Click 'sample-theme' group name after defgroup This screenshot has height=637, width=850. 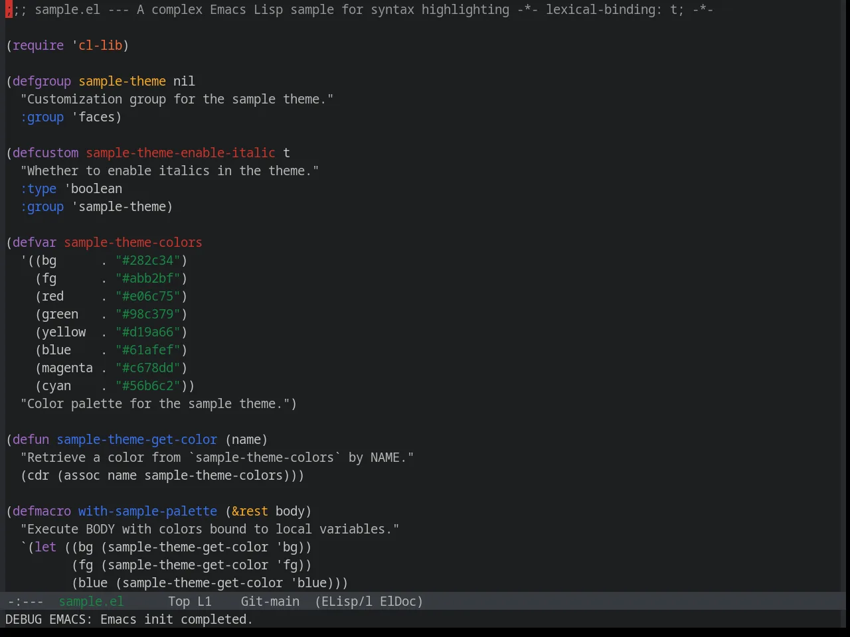(122, 81)
